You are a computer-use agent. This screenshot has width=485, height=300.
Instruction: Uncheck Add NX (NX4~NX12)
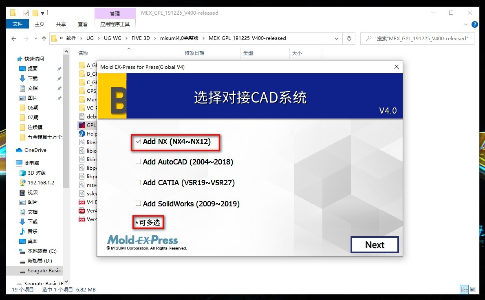138,140
